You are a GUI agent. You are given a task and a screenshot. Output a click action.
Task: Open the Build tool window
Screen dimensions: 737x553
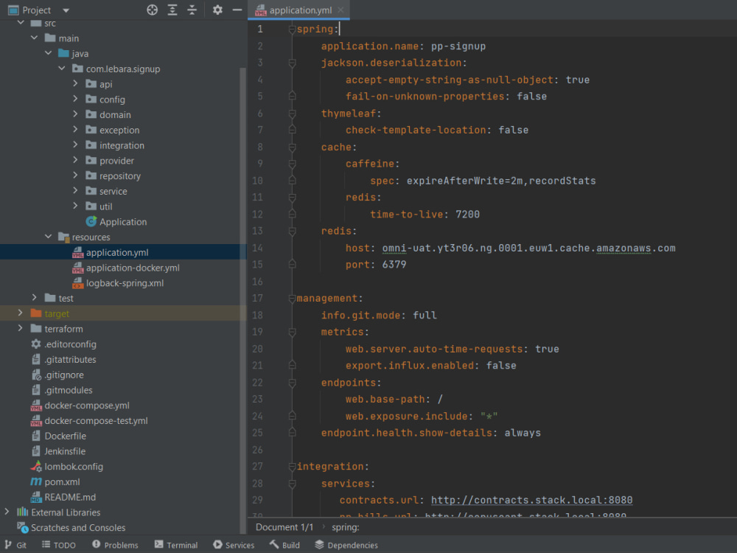tap(284, 545)
